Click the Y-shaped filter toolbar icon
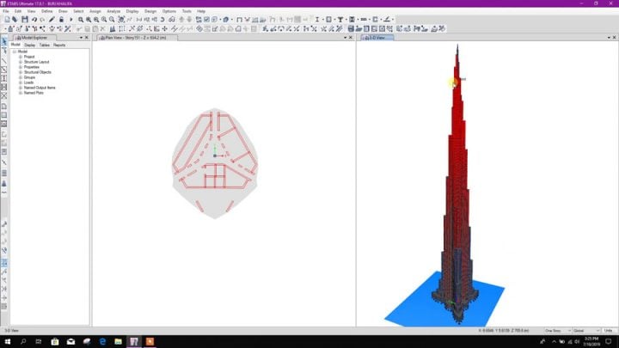Screen dimensions: 619x348 click(340, 19)
